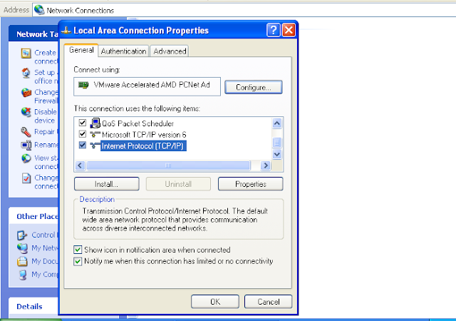The width and height of the screenshot is (456, 321).
Task: Click the Configure... button
Action: coord(254,87)
